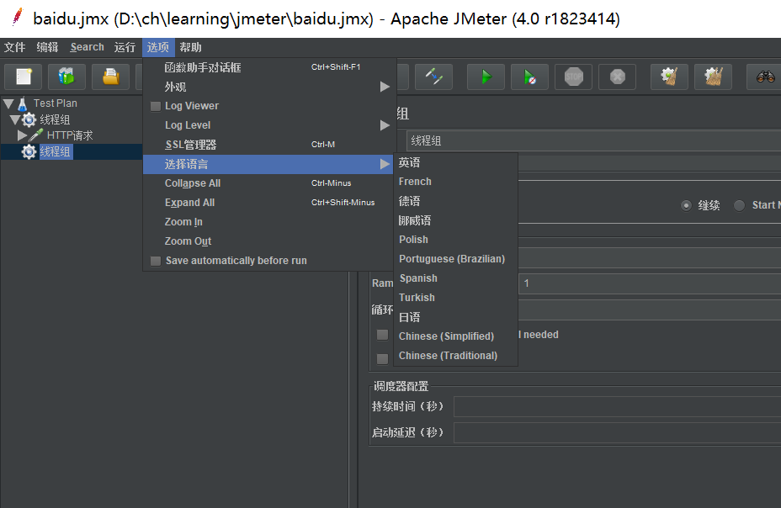Screen dimensions: 781x508
Task: Choose Collapse All menu item
Action: tap(269, 183)
